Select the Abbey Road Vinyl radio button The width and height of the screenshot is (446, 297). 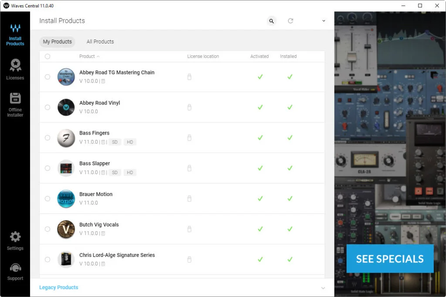(47, 107)
